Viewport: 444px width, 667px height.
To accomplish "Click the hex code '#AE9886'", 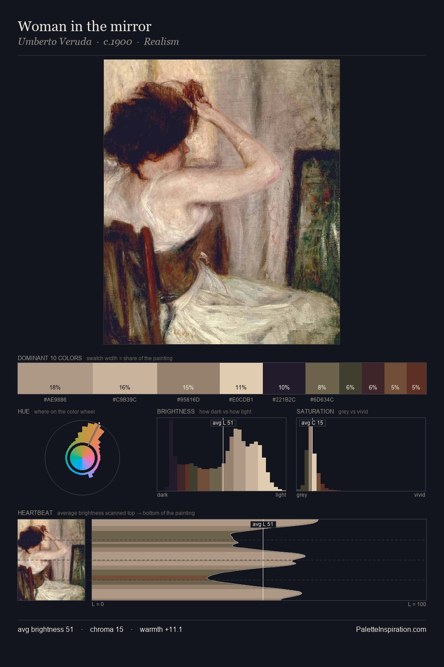I will 55,399.
